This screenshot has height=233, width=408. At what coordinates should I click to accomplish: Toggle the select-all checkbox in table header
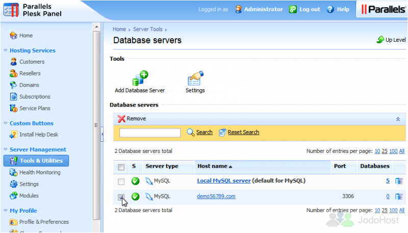(121, 167)
